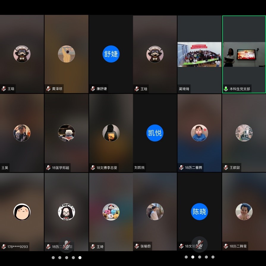Click the blue 舒婕 avatar circle
The image size is (266, 266).
pyautogui.click(x=111, y=54)
